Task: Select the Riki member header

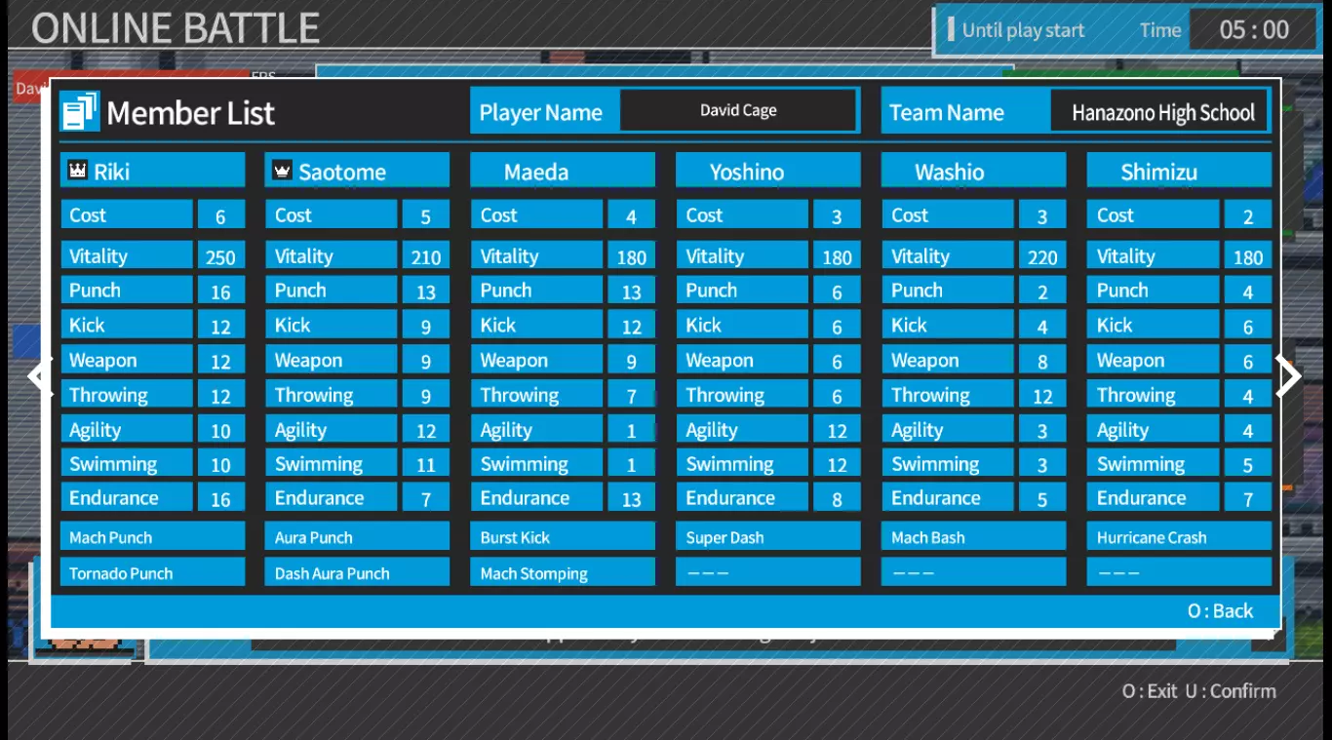Action: [x=152, y=171]
